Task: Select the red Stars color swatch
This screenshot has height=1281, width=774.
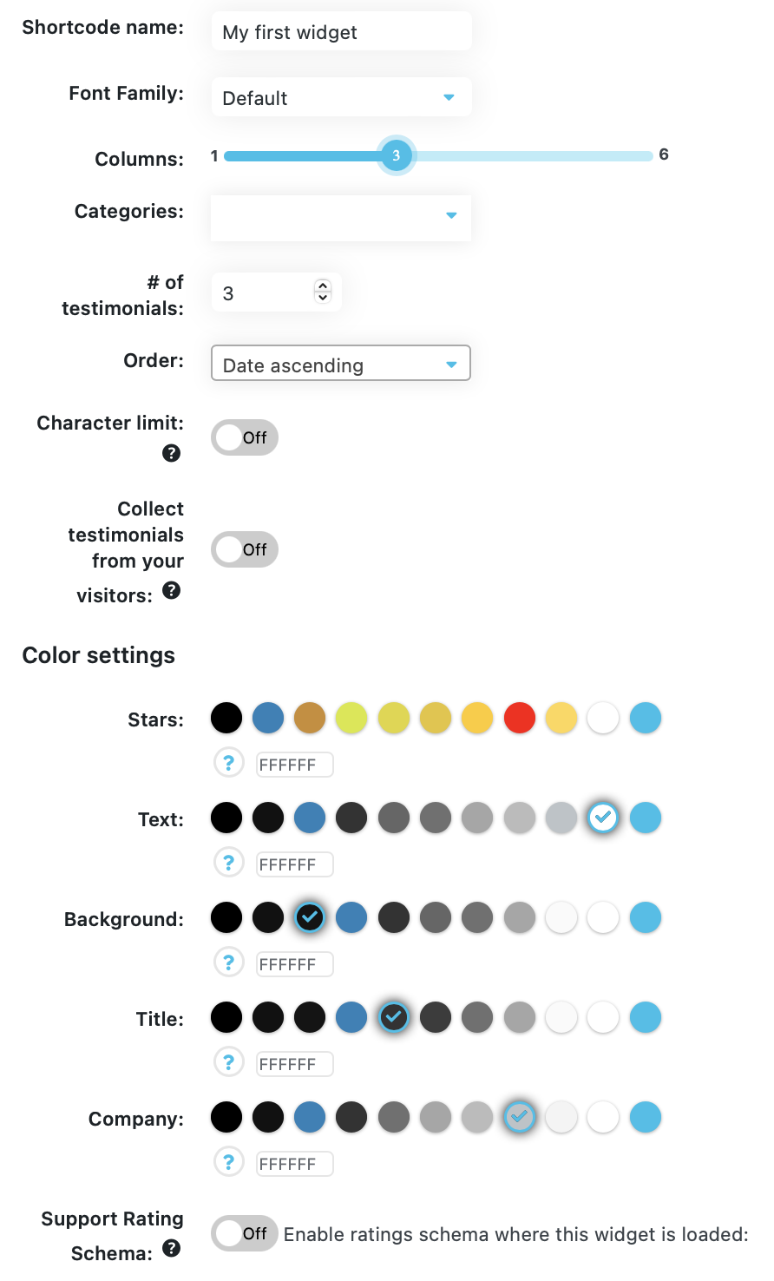Action: click(520, 718)
